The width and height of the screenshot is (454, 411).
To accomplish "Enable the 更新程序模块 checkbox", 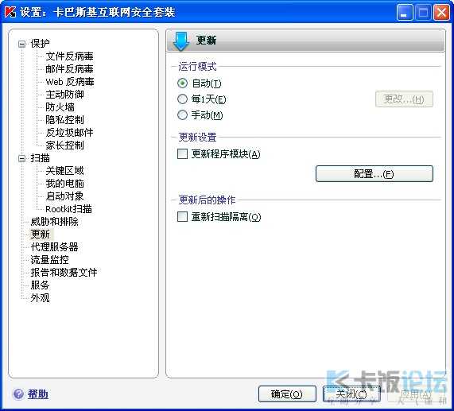I will (182, 154).
